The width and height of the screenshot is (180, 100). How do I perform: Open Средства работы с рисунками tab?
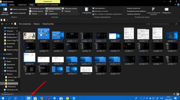pos(48,5)
